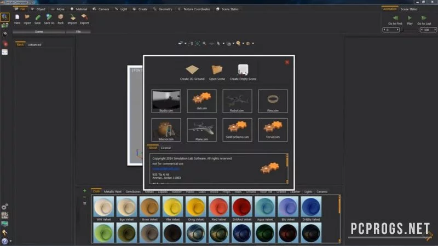Click the blue website link in About
Image resolution: width=438 pixels, height=246 pixels.
(166, 169)
